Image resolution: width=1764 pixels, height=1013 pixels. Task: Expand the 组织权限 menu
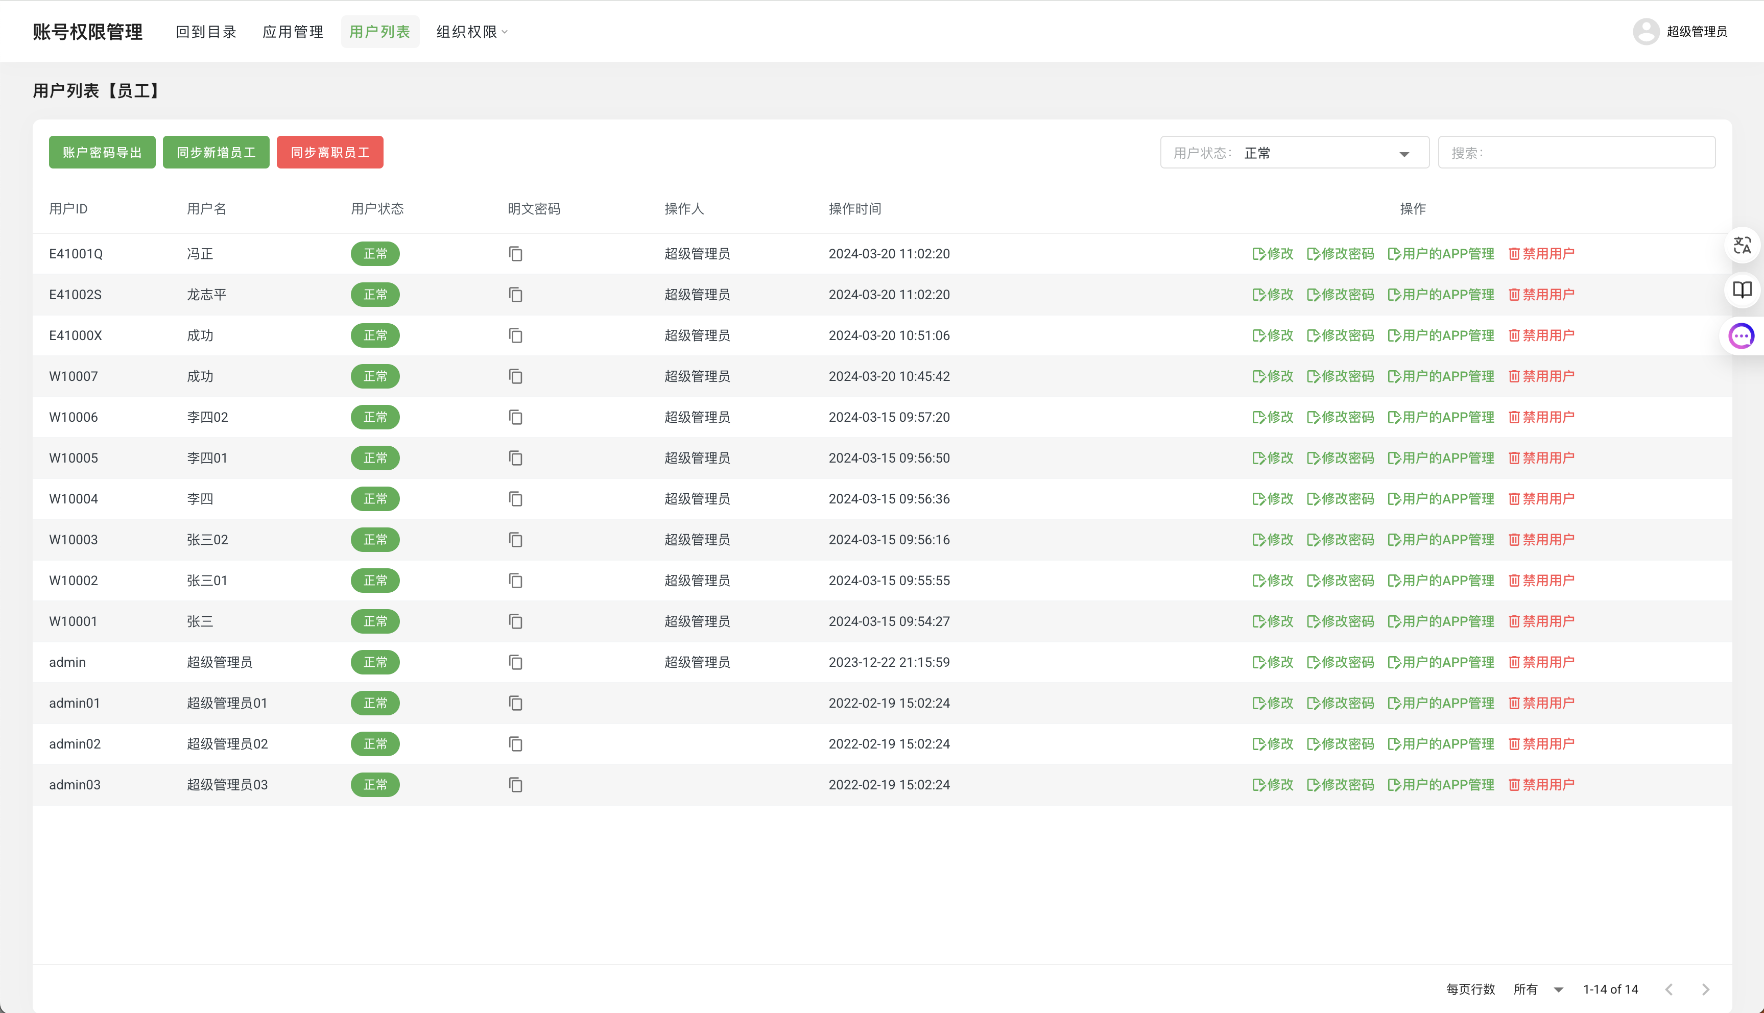tap(472, 32)
